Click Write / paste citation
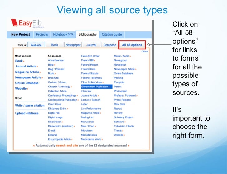 (x=30, y=105)
